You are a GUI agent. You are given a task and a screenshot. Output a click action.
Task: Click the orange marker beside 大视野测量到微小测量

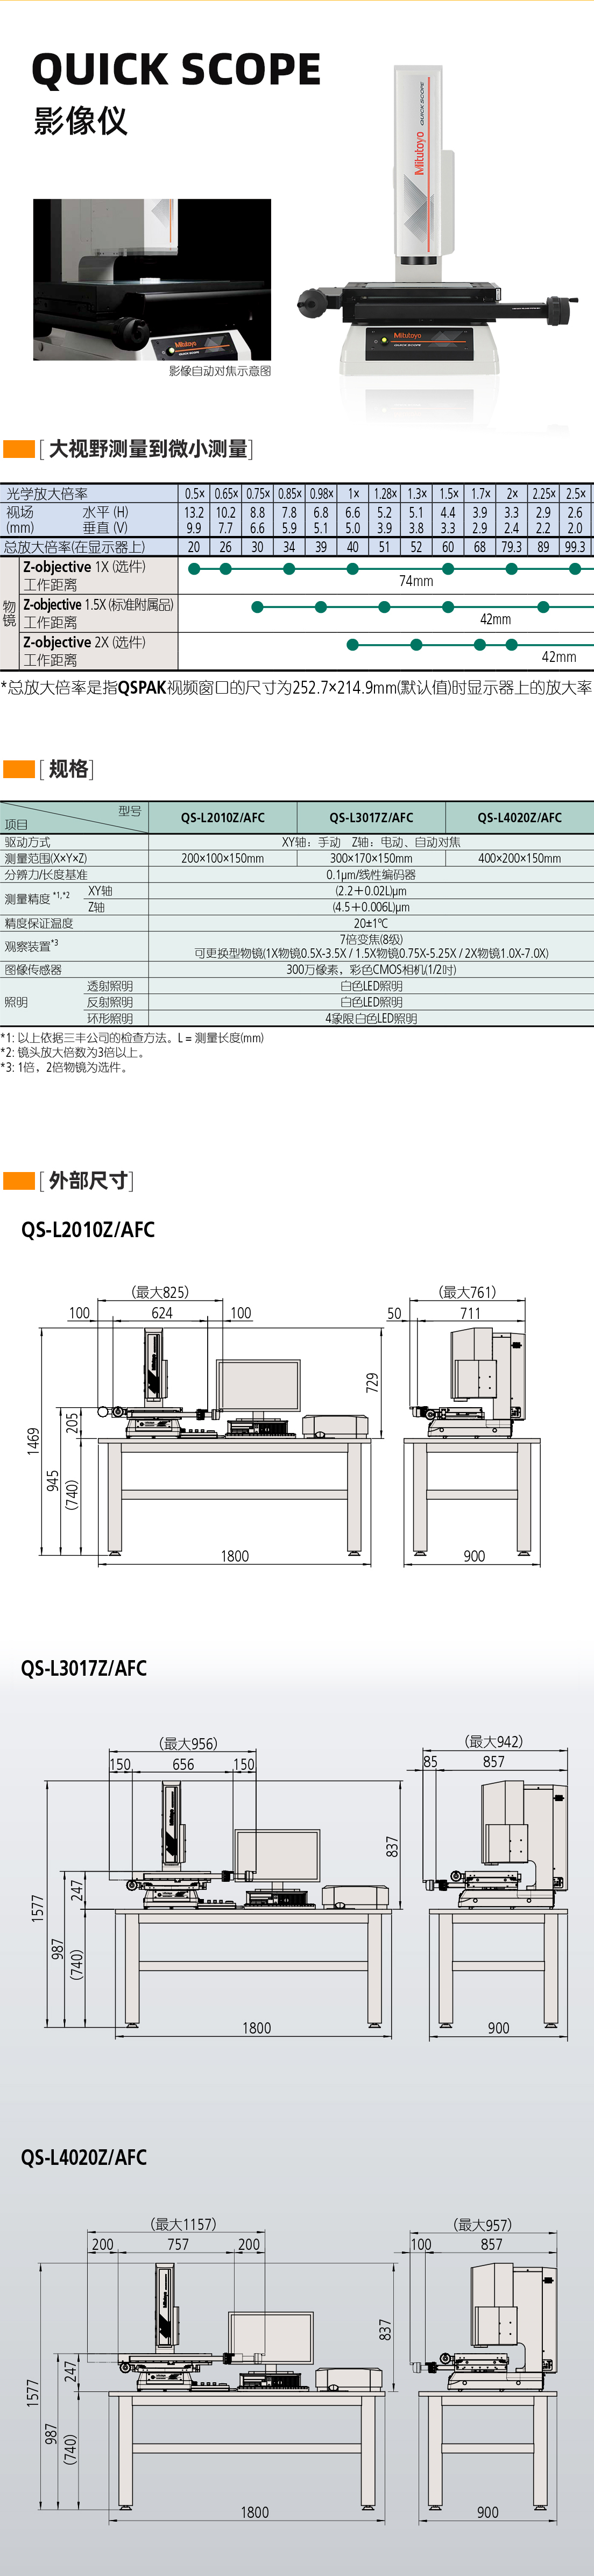point(19,449)
